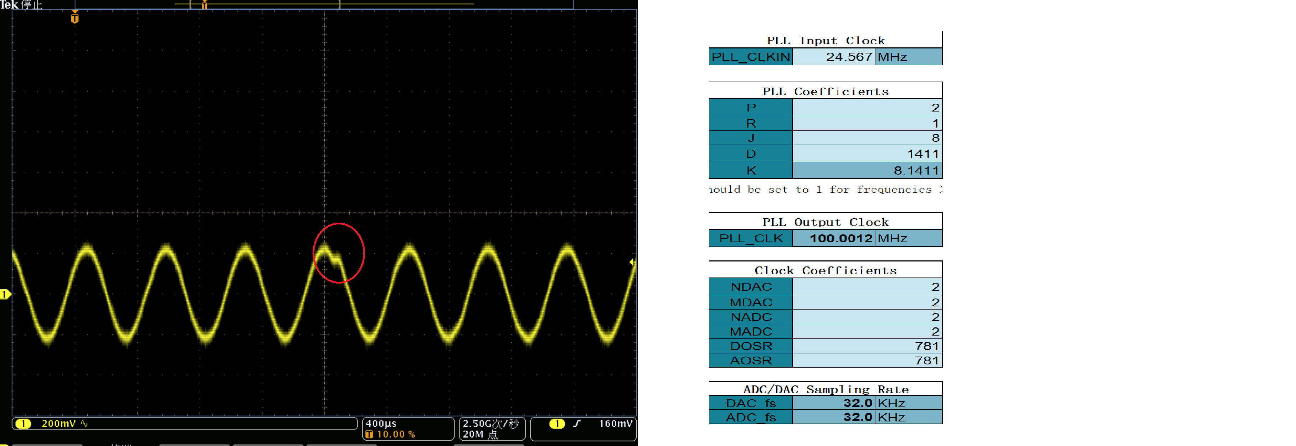
Task: Click the rising edge trigger slope icon
Action: coord(577,423)
